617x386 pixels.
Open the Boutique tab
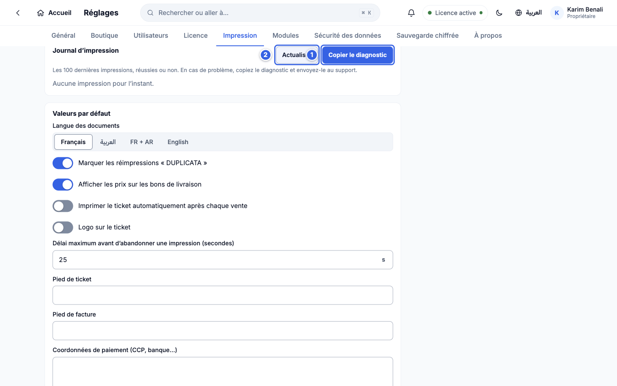click(105, 36)
